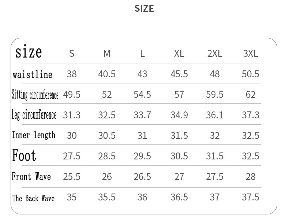The image size is (289, 221).
Task: Click the Leg circumference row label
Action: coord(34,115)
